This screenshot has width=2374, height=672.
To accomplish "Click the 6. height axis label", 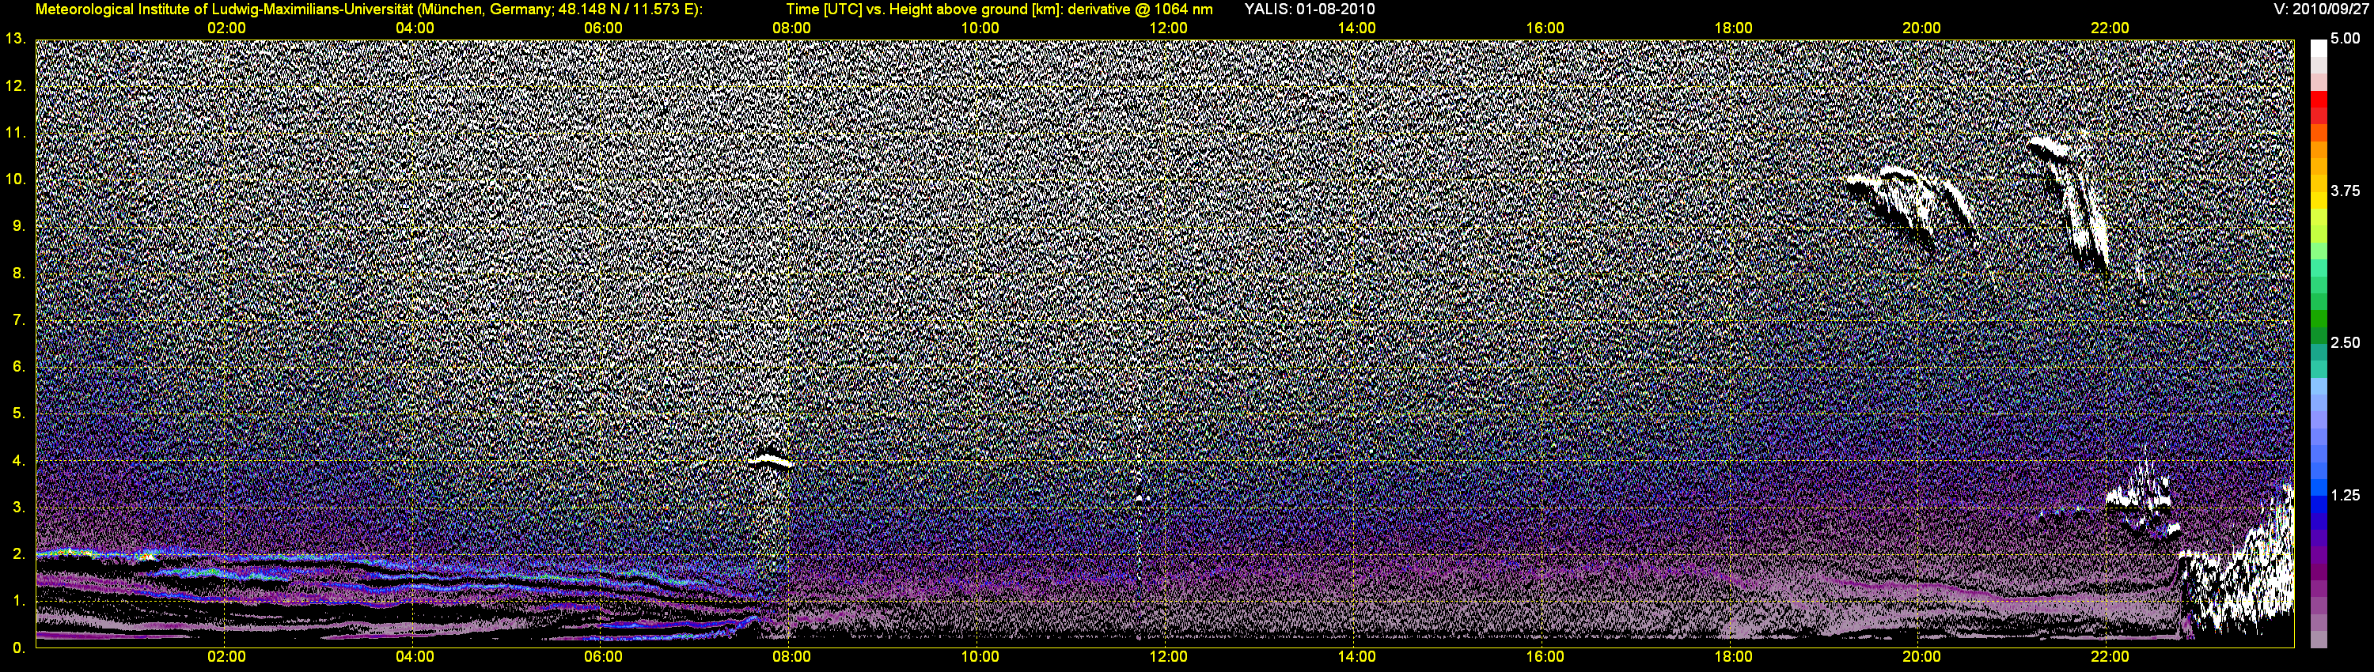I will coord(18,366).
